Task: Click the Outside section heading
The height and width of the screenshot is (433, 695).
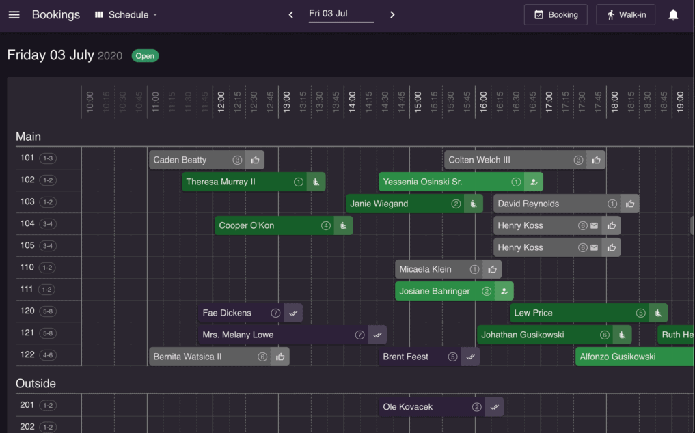Action: coord(36,383)
